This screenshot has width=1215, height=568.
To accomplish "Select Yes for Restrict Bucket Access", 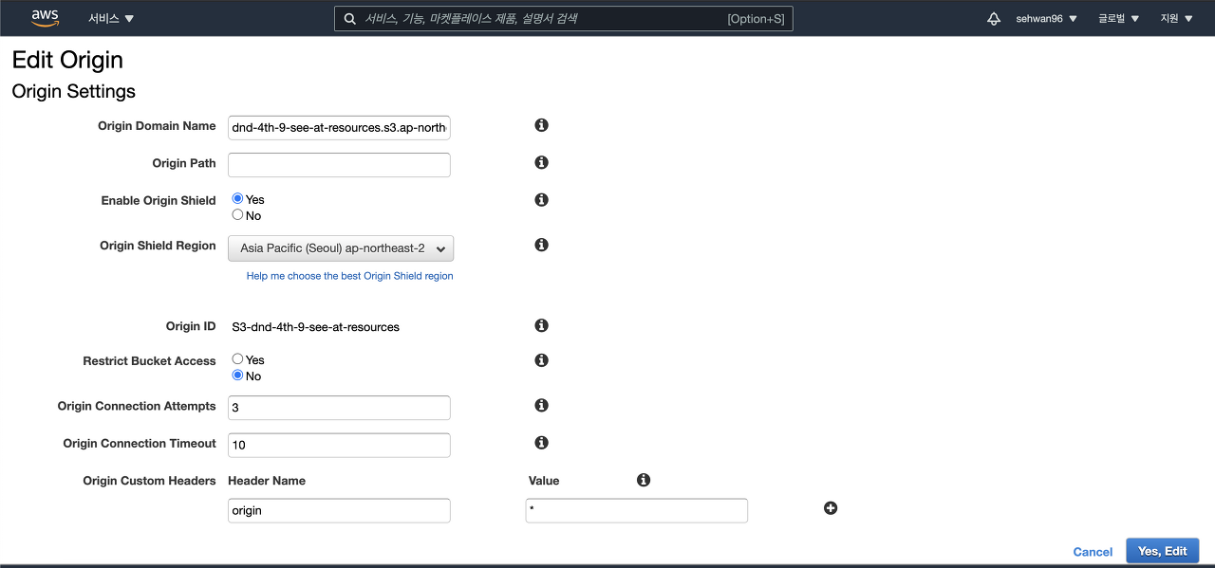I will pos(237,359).
